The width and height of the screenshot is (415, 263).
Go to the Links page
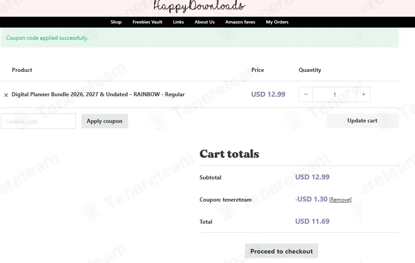pos(179,22)
